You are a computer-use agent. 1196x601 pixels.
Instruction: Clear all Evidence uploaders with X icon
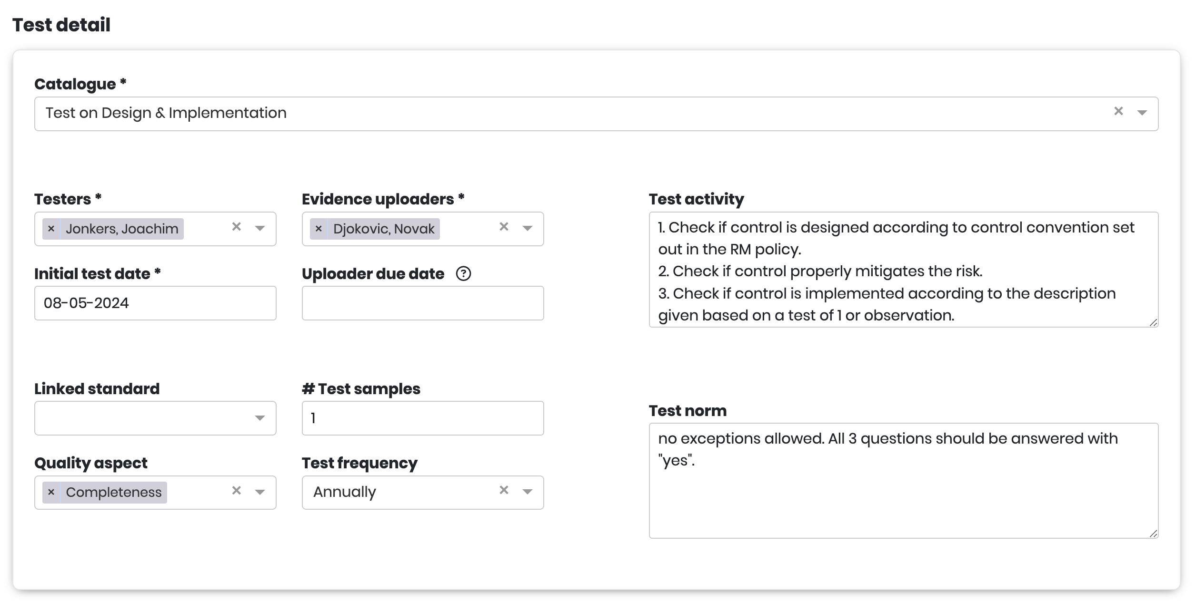(x=504, y=227)
